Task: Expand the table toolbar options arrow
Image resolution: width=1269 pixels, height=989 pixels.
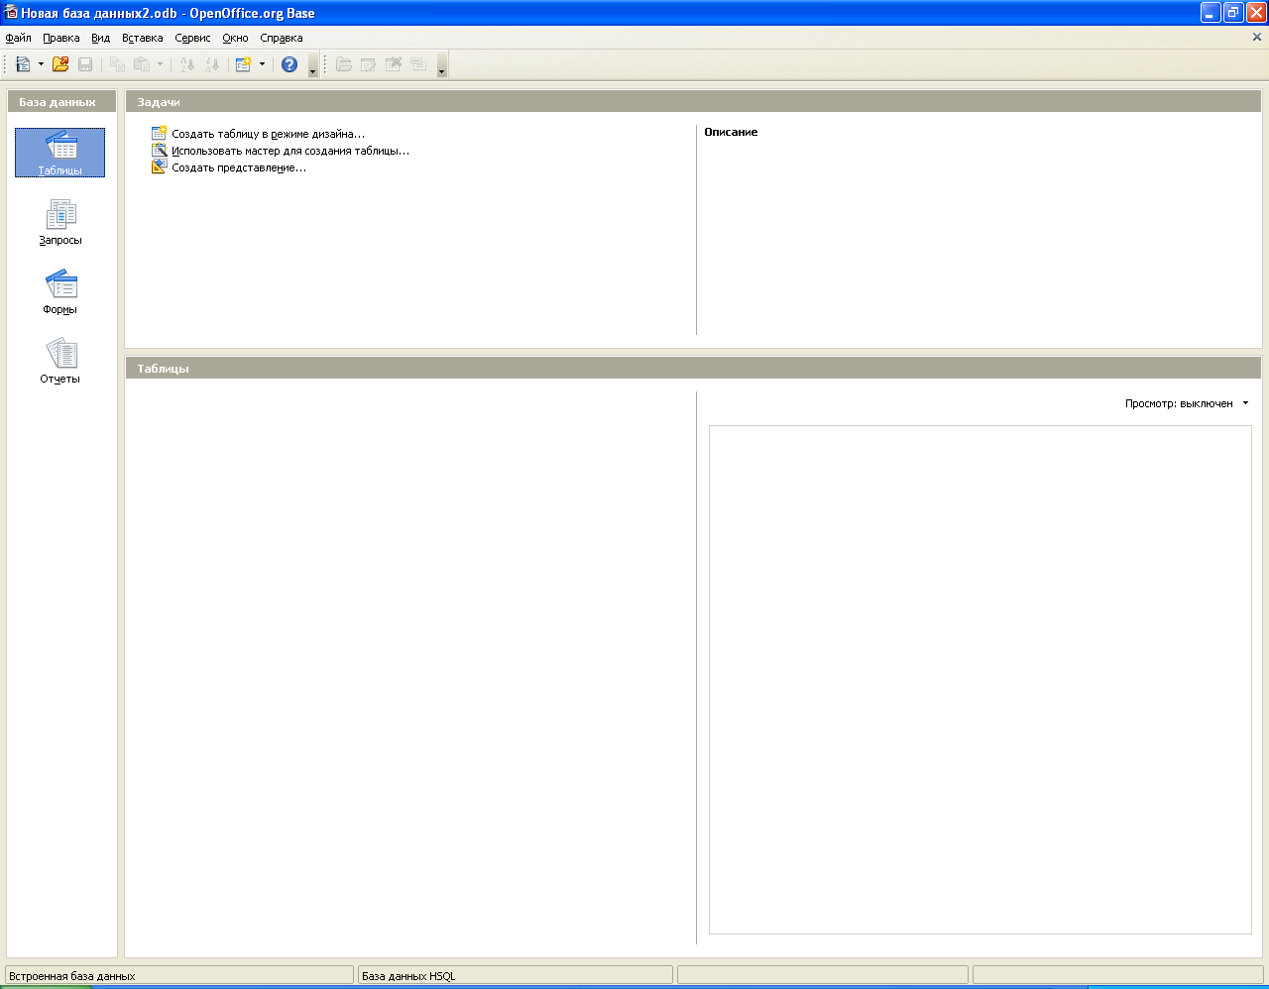Action: [441, 67]
